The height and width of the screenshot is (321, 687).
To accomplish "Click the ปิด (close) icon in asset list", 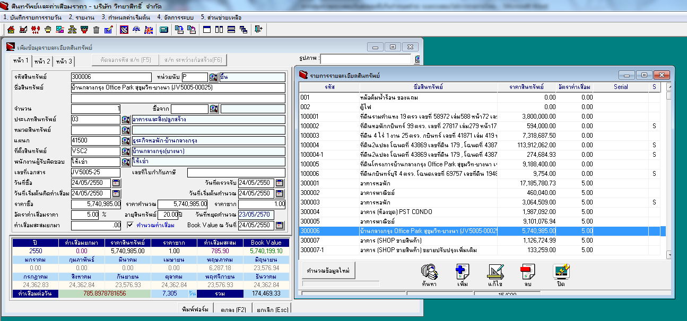I will (x=561, y=274).
